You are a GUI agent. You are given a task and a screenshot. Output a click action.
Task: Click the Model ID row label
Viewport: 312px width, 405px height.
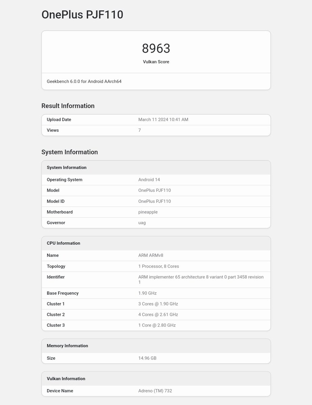(x=56, y=201)
